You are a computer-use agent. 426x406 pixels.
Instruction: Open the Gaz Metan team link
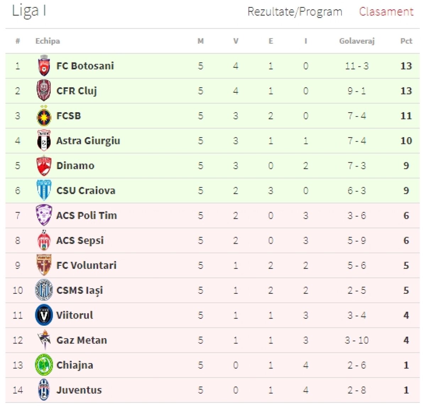(x=82, y=340)
